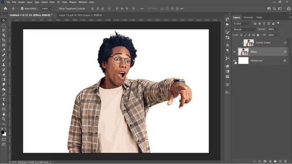Open the Kind filter dropdown
292x164 pixels.
coord(242,24)
